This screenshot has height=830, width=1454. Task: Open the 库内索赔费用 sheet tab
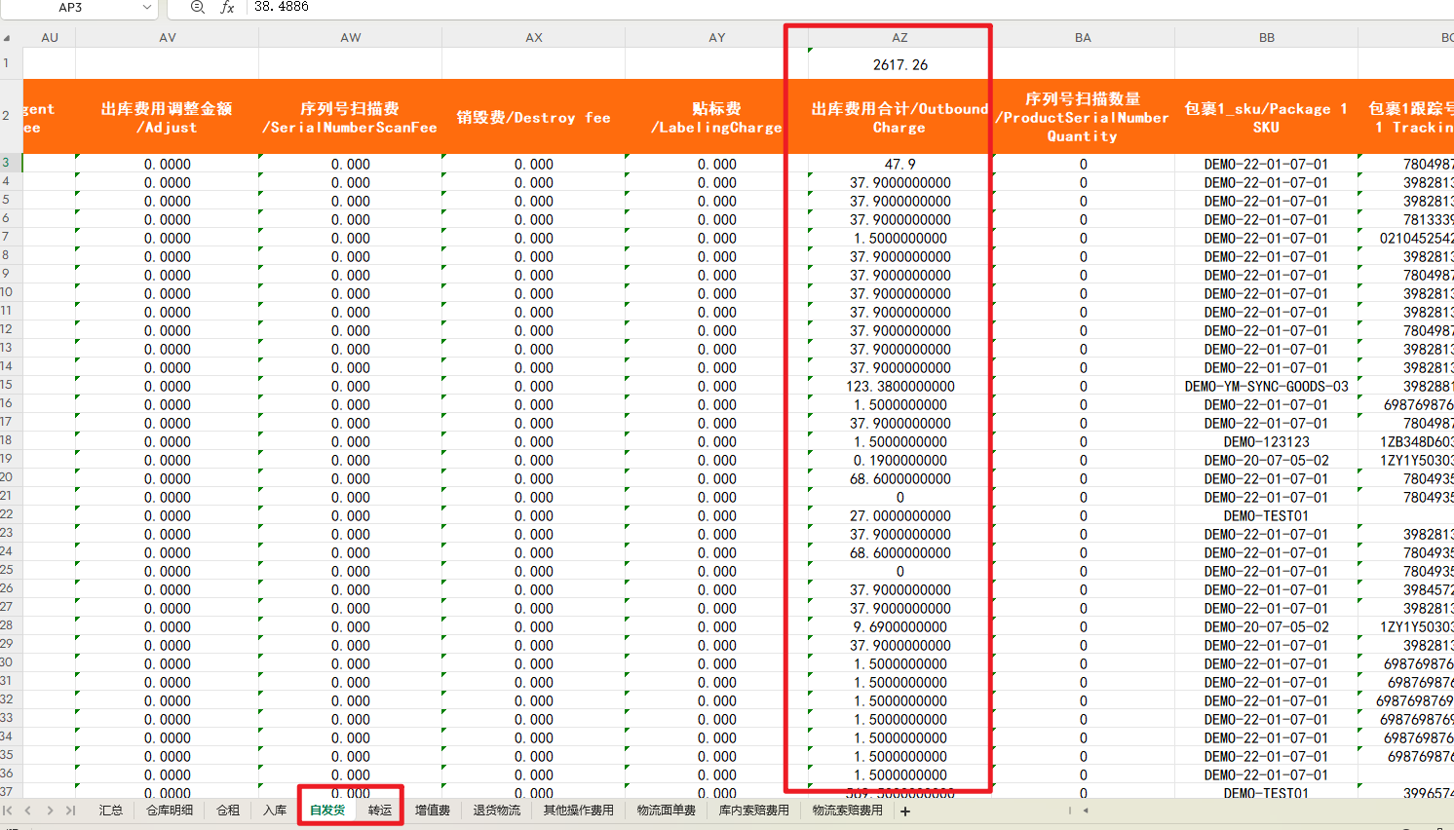point(754,811)
